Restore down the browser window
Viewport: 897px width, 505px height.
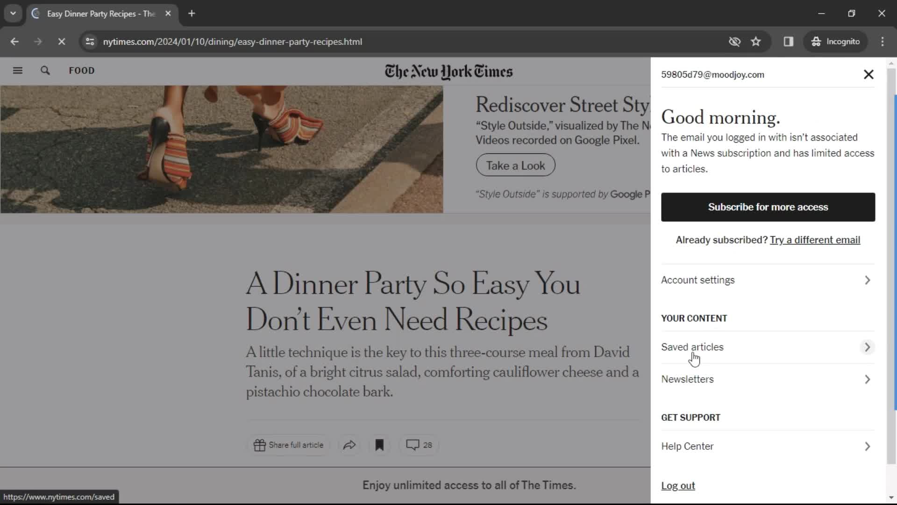tap(851, 14)
